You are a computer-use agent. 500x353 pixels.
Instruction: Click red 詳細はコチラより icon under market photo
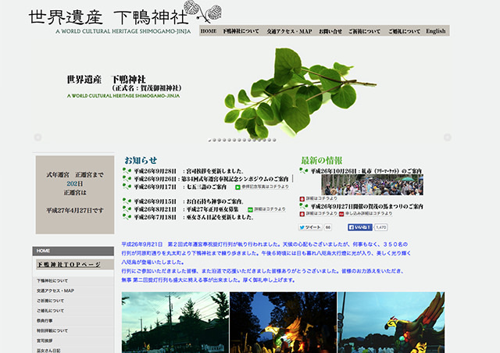click(x=318, y=198)
